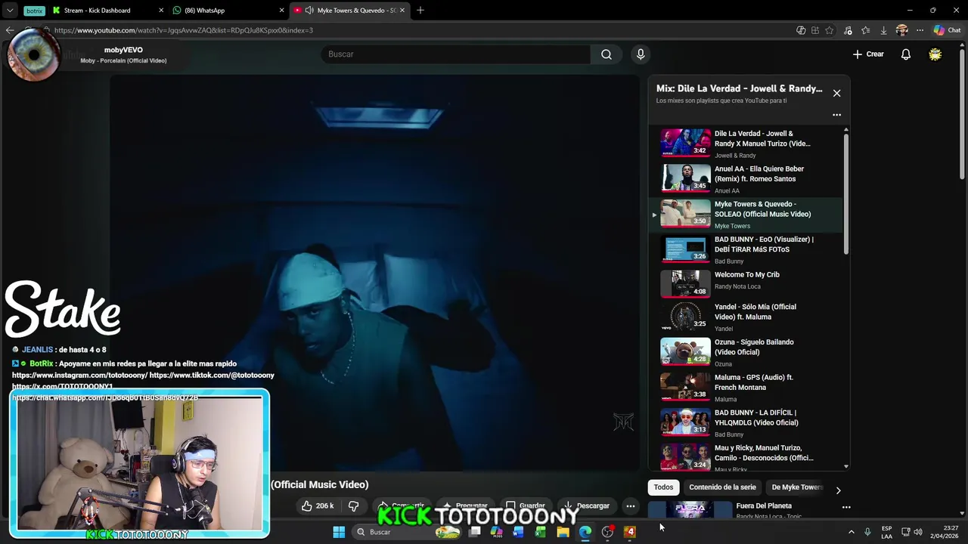Play BAD BUNNY - LA DIFÍCIL playlist item
This screenshot has width=968, height=544.
tap(745, 423)
